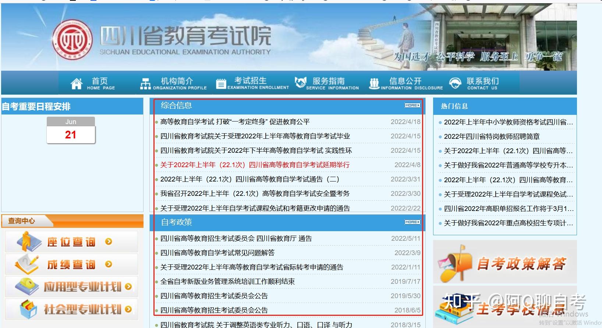Open the 课程免试和考籍更改申请 notice dated 2022/2/22
The width and height of the screenshot is (602, 328).
tap(255, 208)
